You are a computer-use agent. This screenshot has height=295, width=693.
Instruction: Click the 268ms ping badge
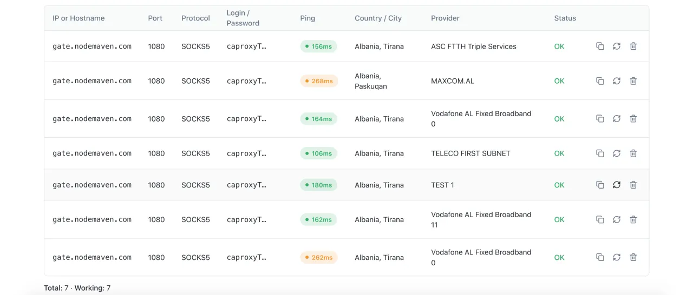[319, 81]
